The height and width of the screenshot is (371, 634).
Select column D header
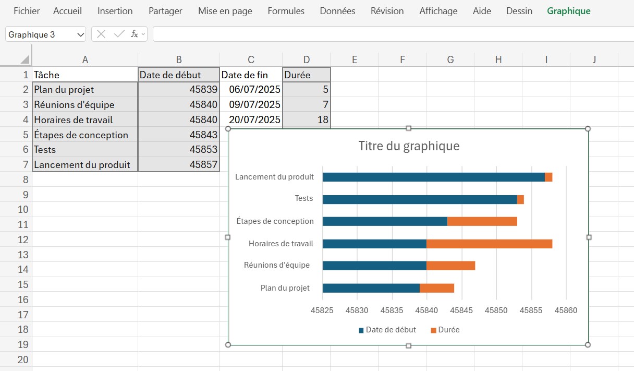pos(307,59)
